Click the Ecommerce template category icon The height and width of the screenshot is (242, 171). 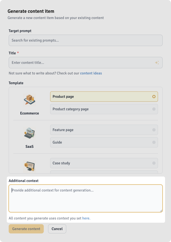click(x=29, y=100)
